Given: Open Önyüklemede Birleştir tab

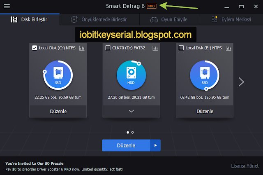Looking at the screenshot, I should pos(99,19).
